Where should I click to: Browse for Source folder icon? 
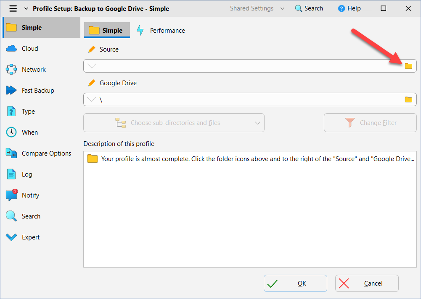(408, 66)
